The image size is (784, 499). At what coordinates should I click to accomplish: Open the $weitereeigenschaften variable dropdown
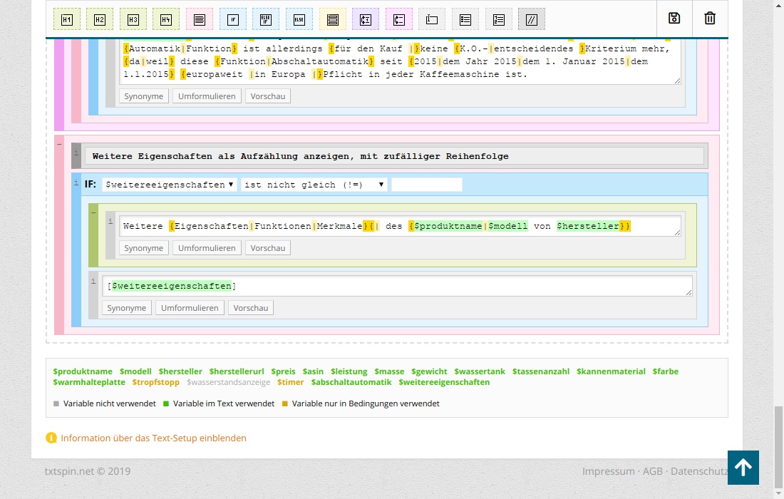(169, 185)
